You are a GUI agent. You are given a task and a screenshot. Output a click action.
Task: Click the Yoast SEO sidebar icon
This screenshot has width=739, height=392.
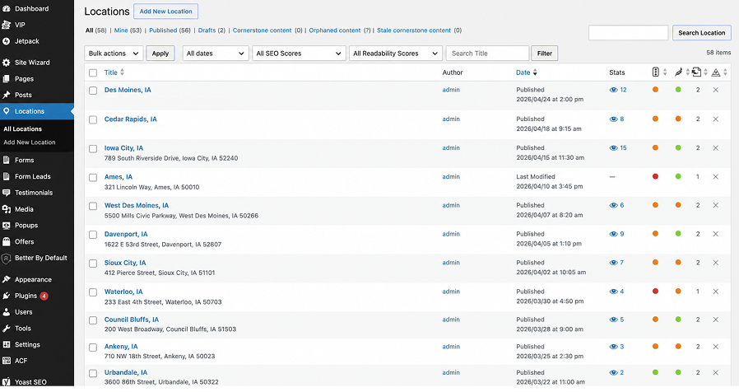point(6,381)
